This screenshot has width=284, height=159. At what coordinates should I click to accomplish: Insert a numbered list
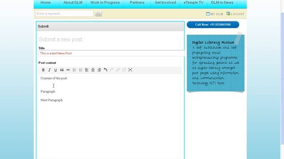81,70
